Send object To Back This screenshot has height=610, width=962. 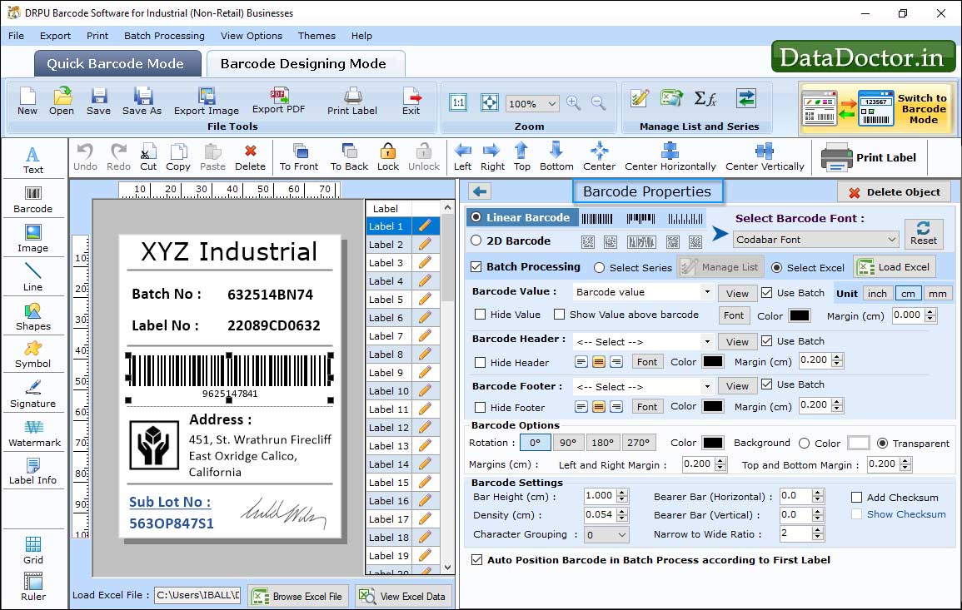[349, 157]
